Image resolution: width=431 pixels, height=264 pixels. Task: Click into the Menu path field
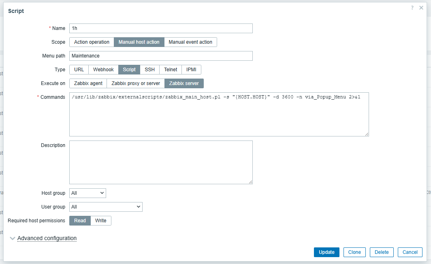(x=161, y=56)
